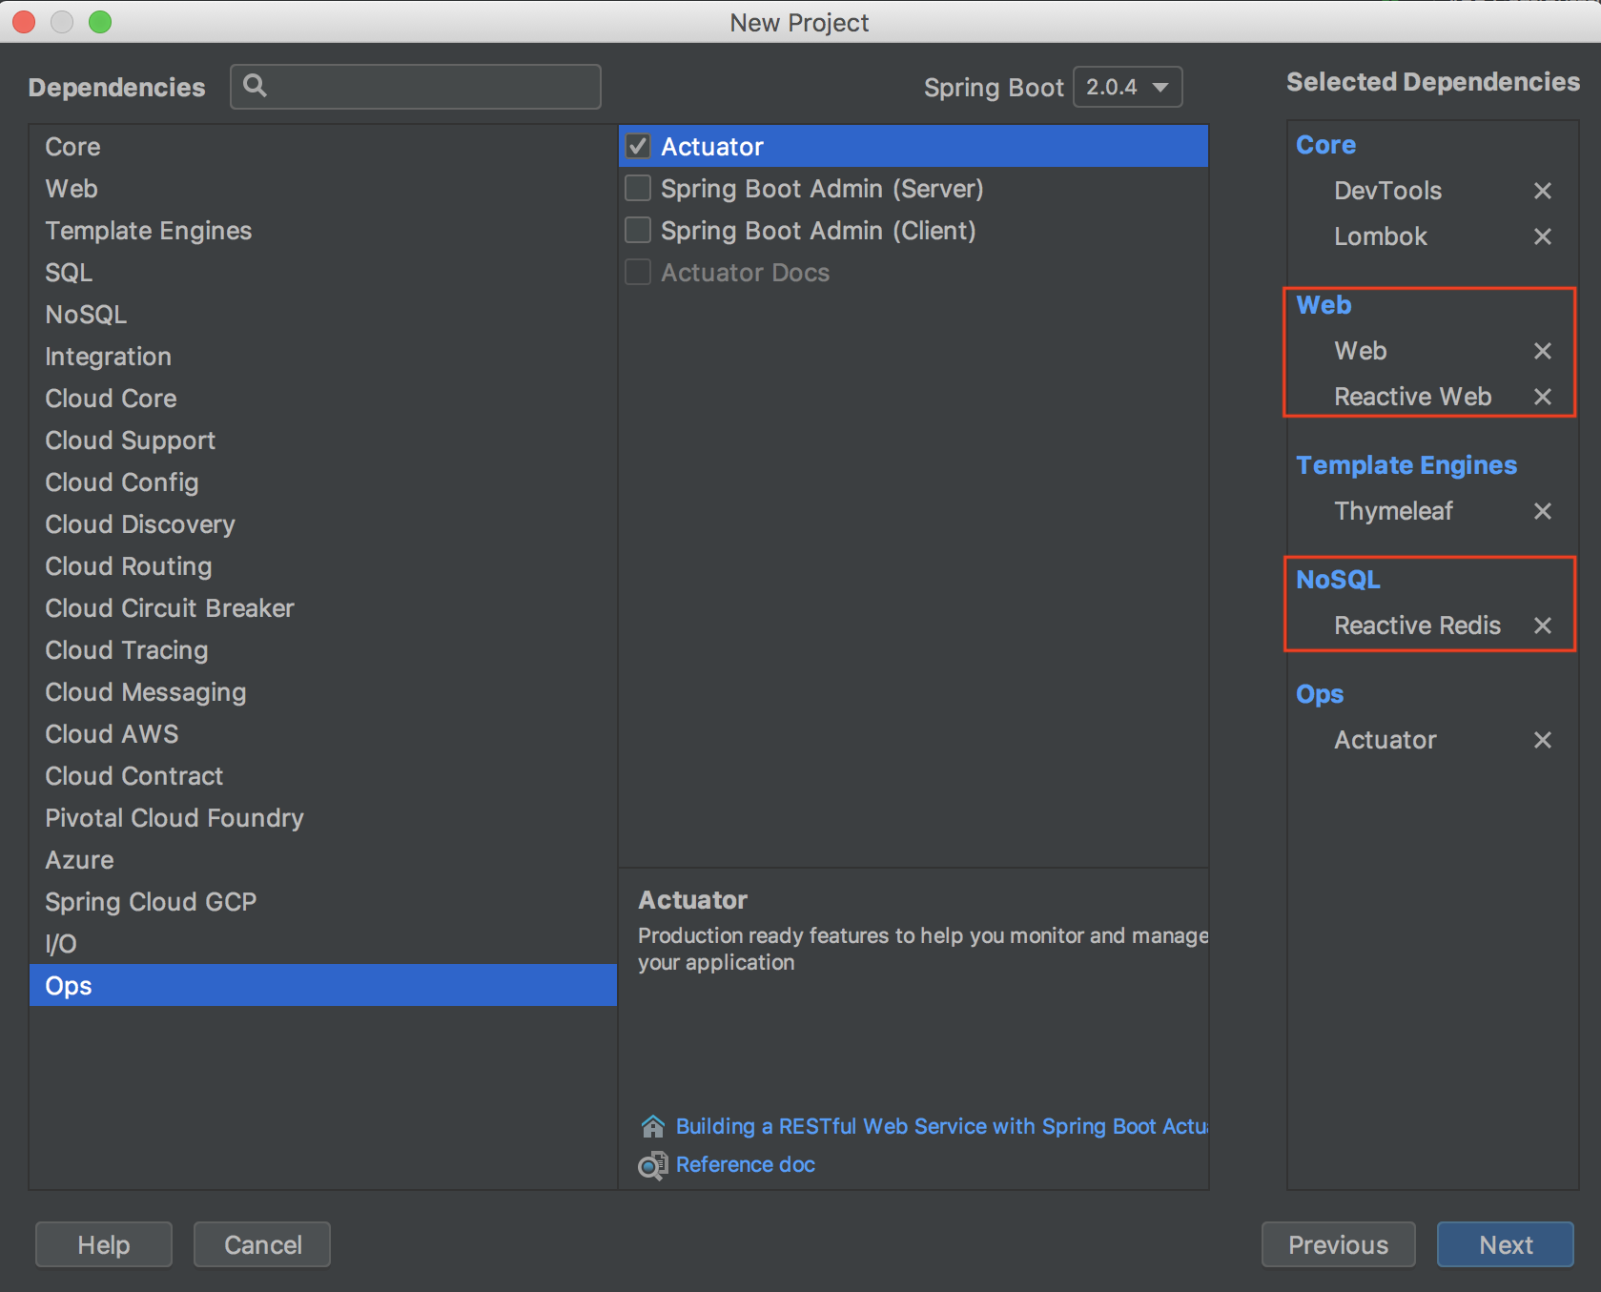Click the guide home icon
This screenshot has height=1292, width=1601.
(653, 1126)
